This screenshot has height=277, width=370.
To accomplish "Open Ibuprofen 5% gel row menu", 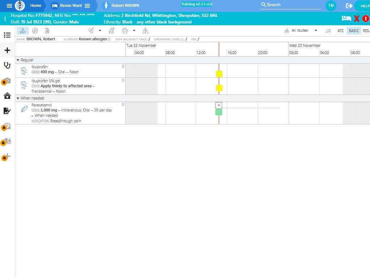I will (x=123, y=80).
